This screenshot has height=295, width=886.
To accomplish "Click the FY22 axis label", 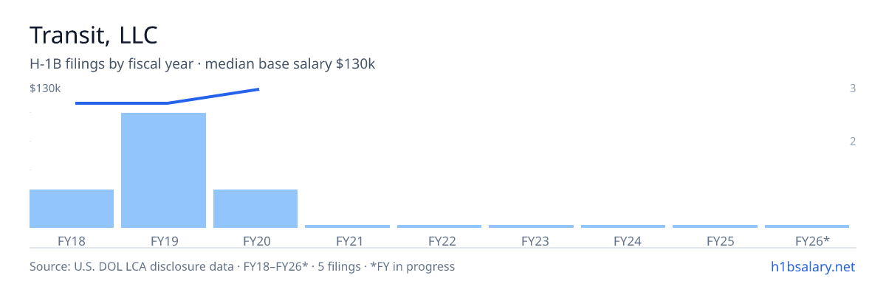I will coord(439,240).
